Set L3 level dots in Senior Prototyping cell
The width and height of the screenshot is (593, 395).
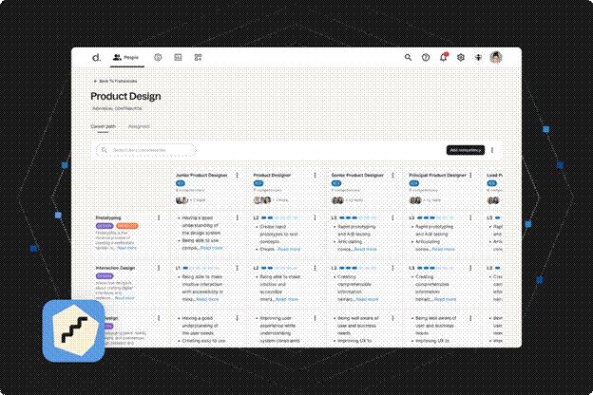coord(357,217)
